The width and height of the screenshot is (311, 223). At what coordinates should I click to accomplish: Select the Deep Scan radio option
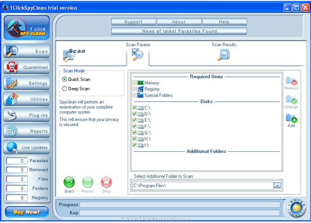[x=65, y=89]
